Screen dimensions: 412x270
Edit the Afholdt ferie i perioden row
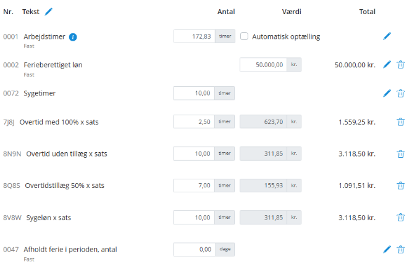pyautogui.click(x=387, y=249)
